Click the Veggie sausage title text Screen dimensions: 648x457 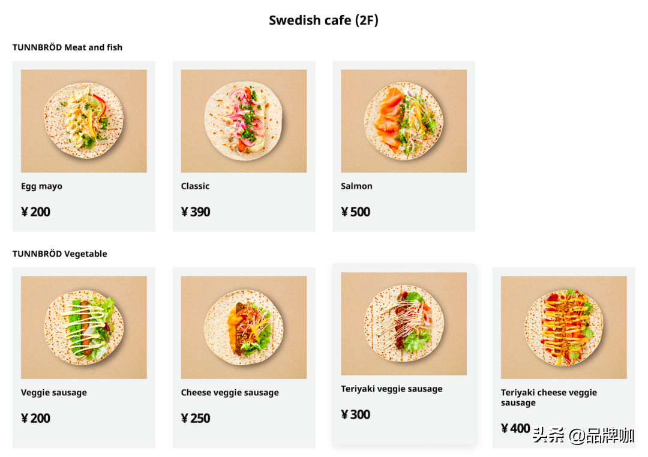point(53,392)
